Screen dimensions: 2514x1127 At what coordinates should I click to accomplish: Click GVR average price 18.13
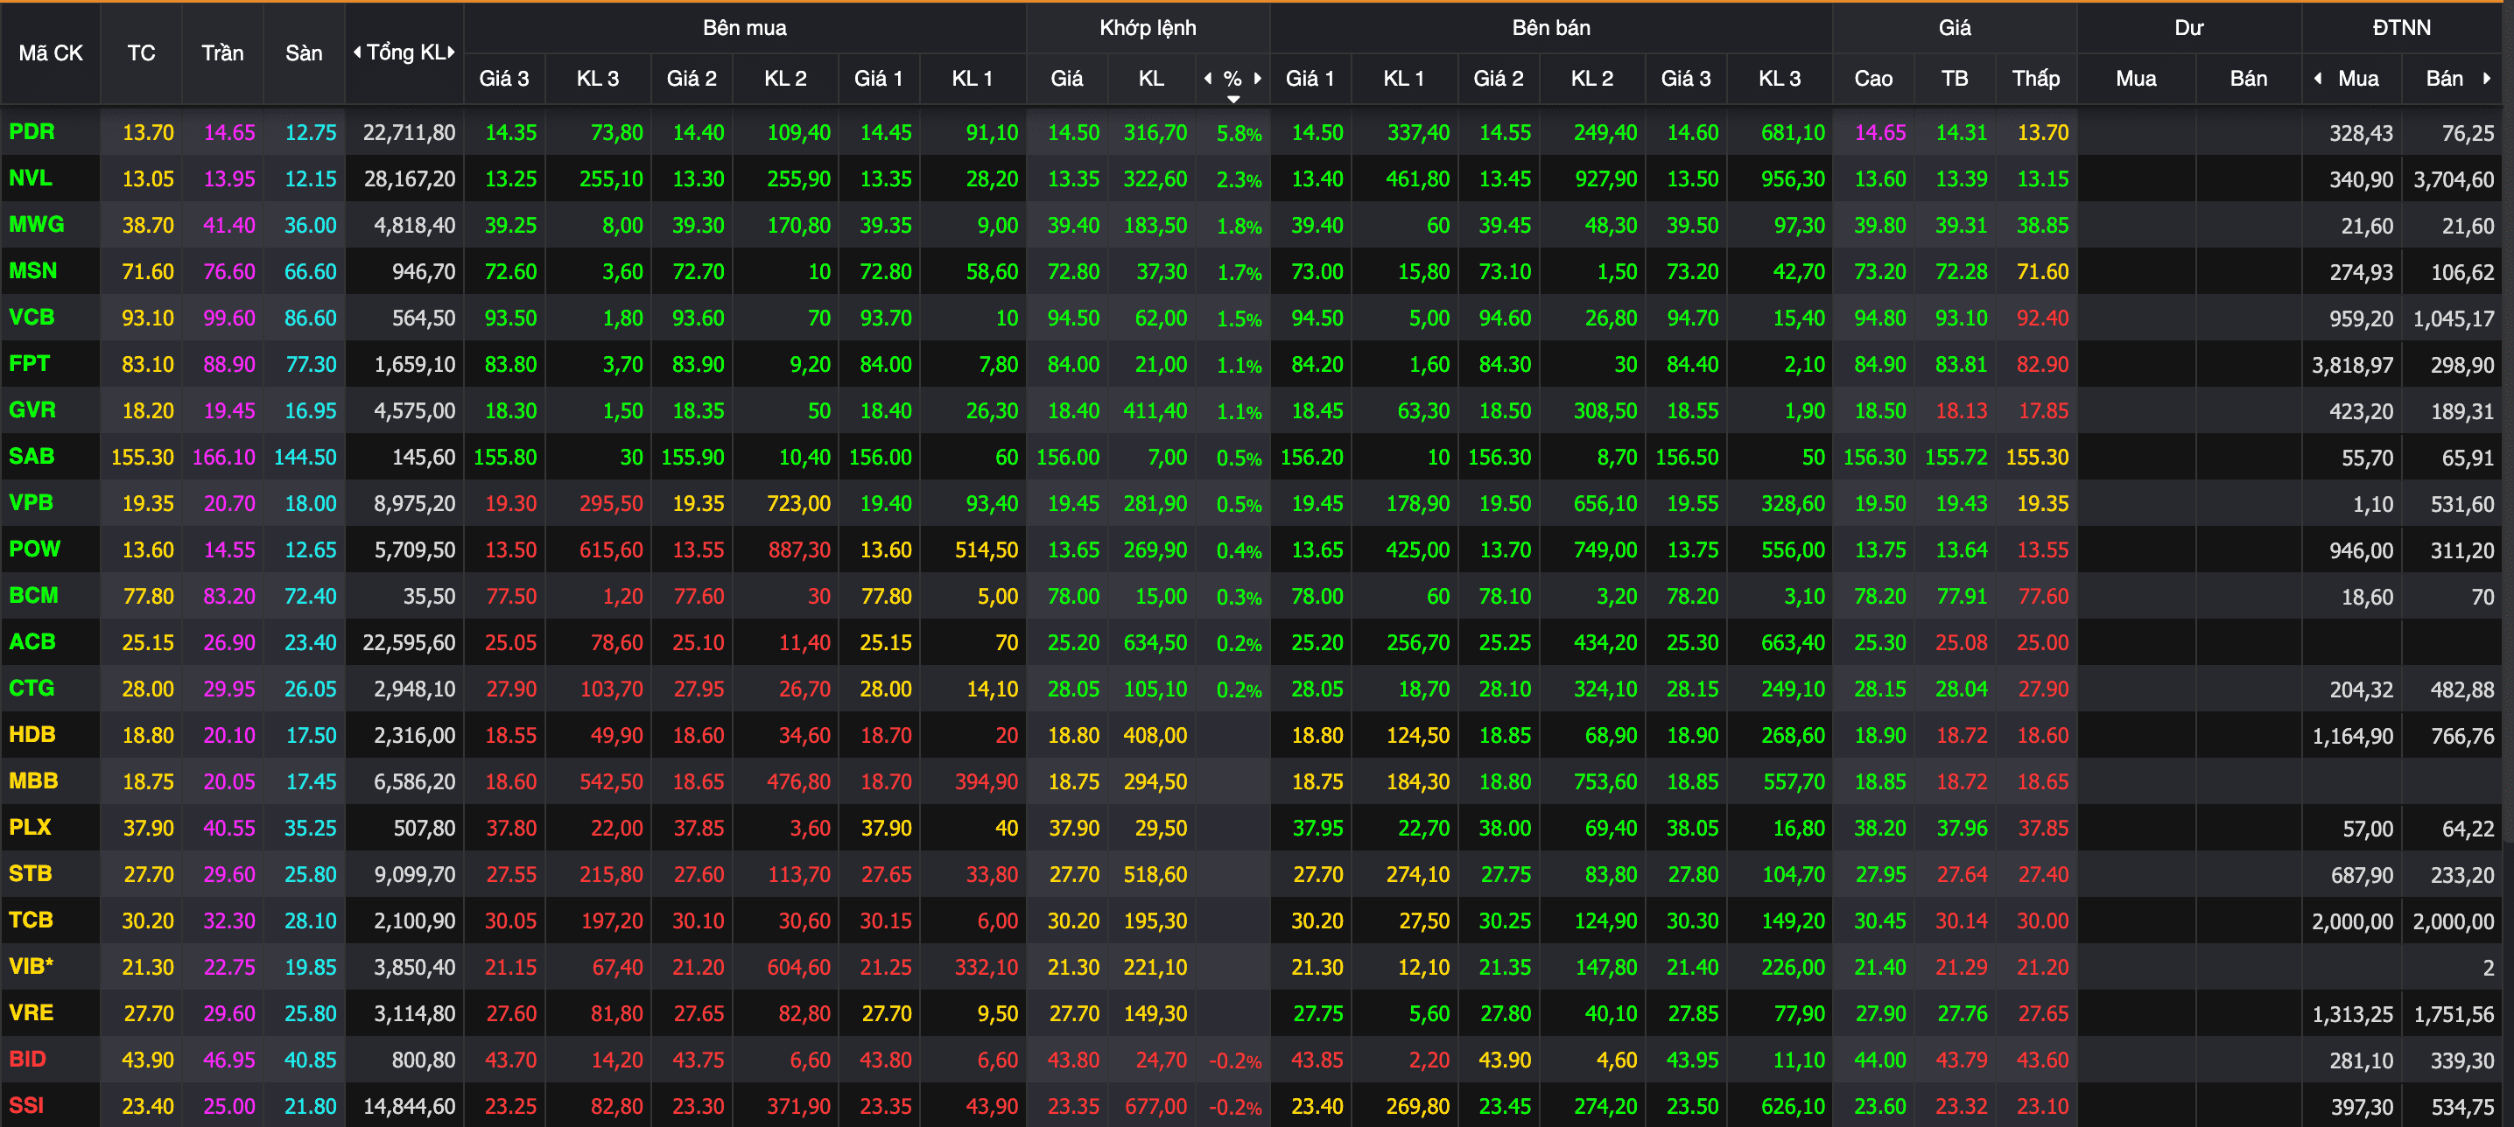tap(1962, 409)
